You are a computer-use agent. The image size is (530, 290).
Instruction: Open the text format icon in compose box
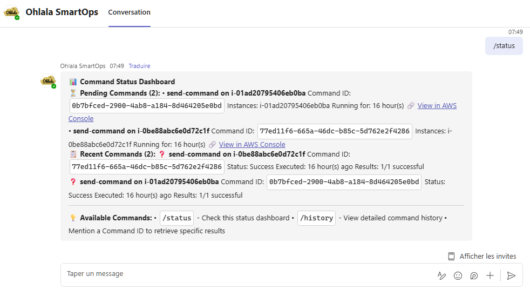point(441,276)
